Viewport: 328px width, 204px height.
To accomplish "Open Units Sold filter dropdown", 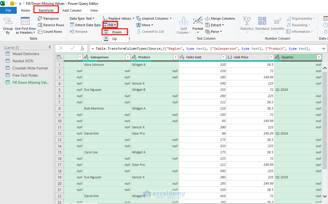I will coord(223,57).
